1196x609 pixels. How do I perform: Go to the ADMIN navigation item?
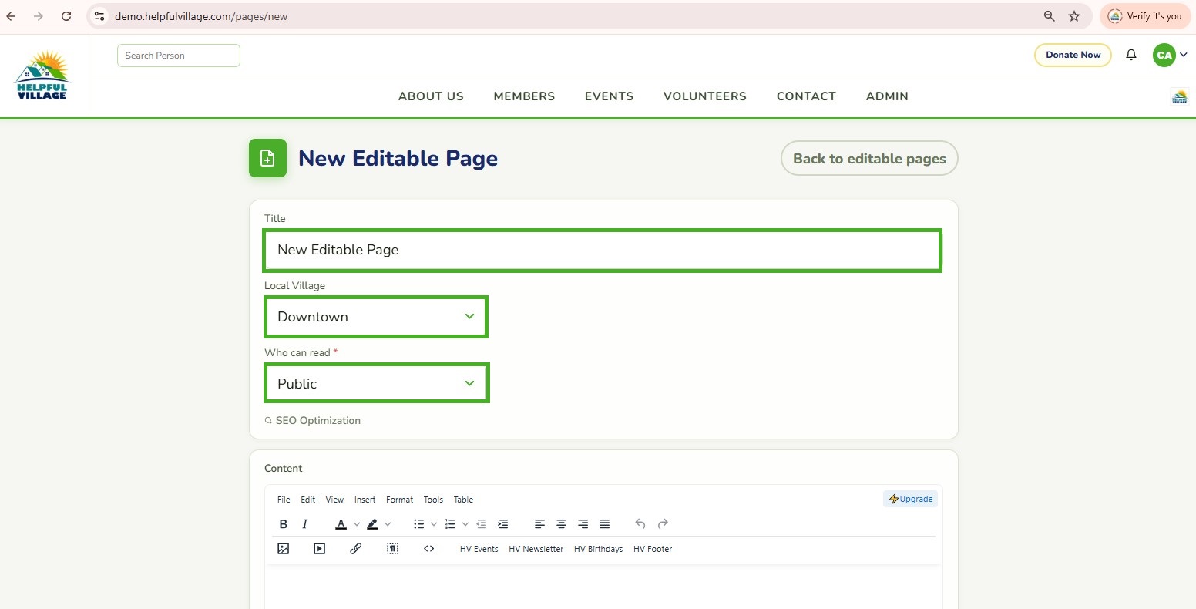887,96
